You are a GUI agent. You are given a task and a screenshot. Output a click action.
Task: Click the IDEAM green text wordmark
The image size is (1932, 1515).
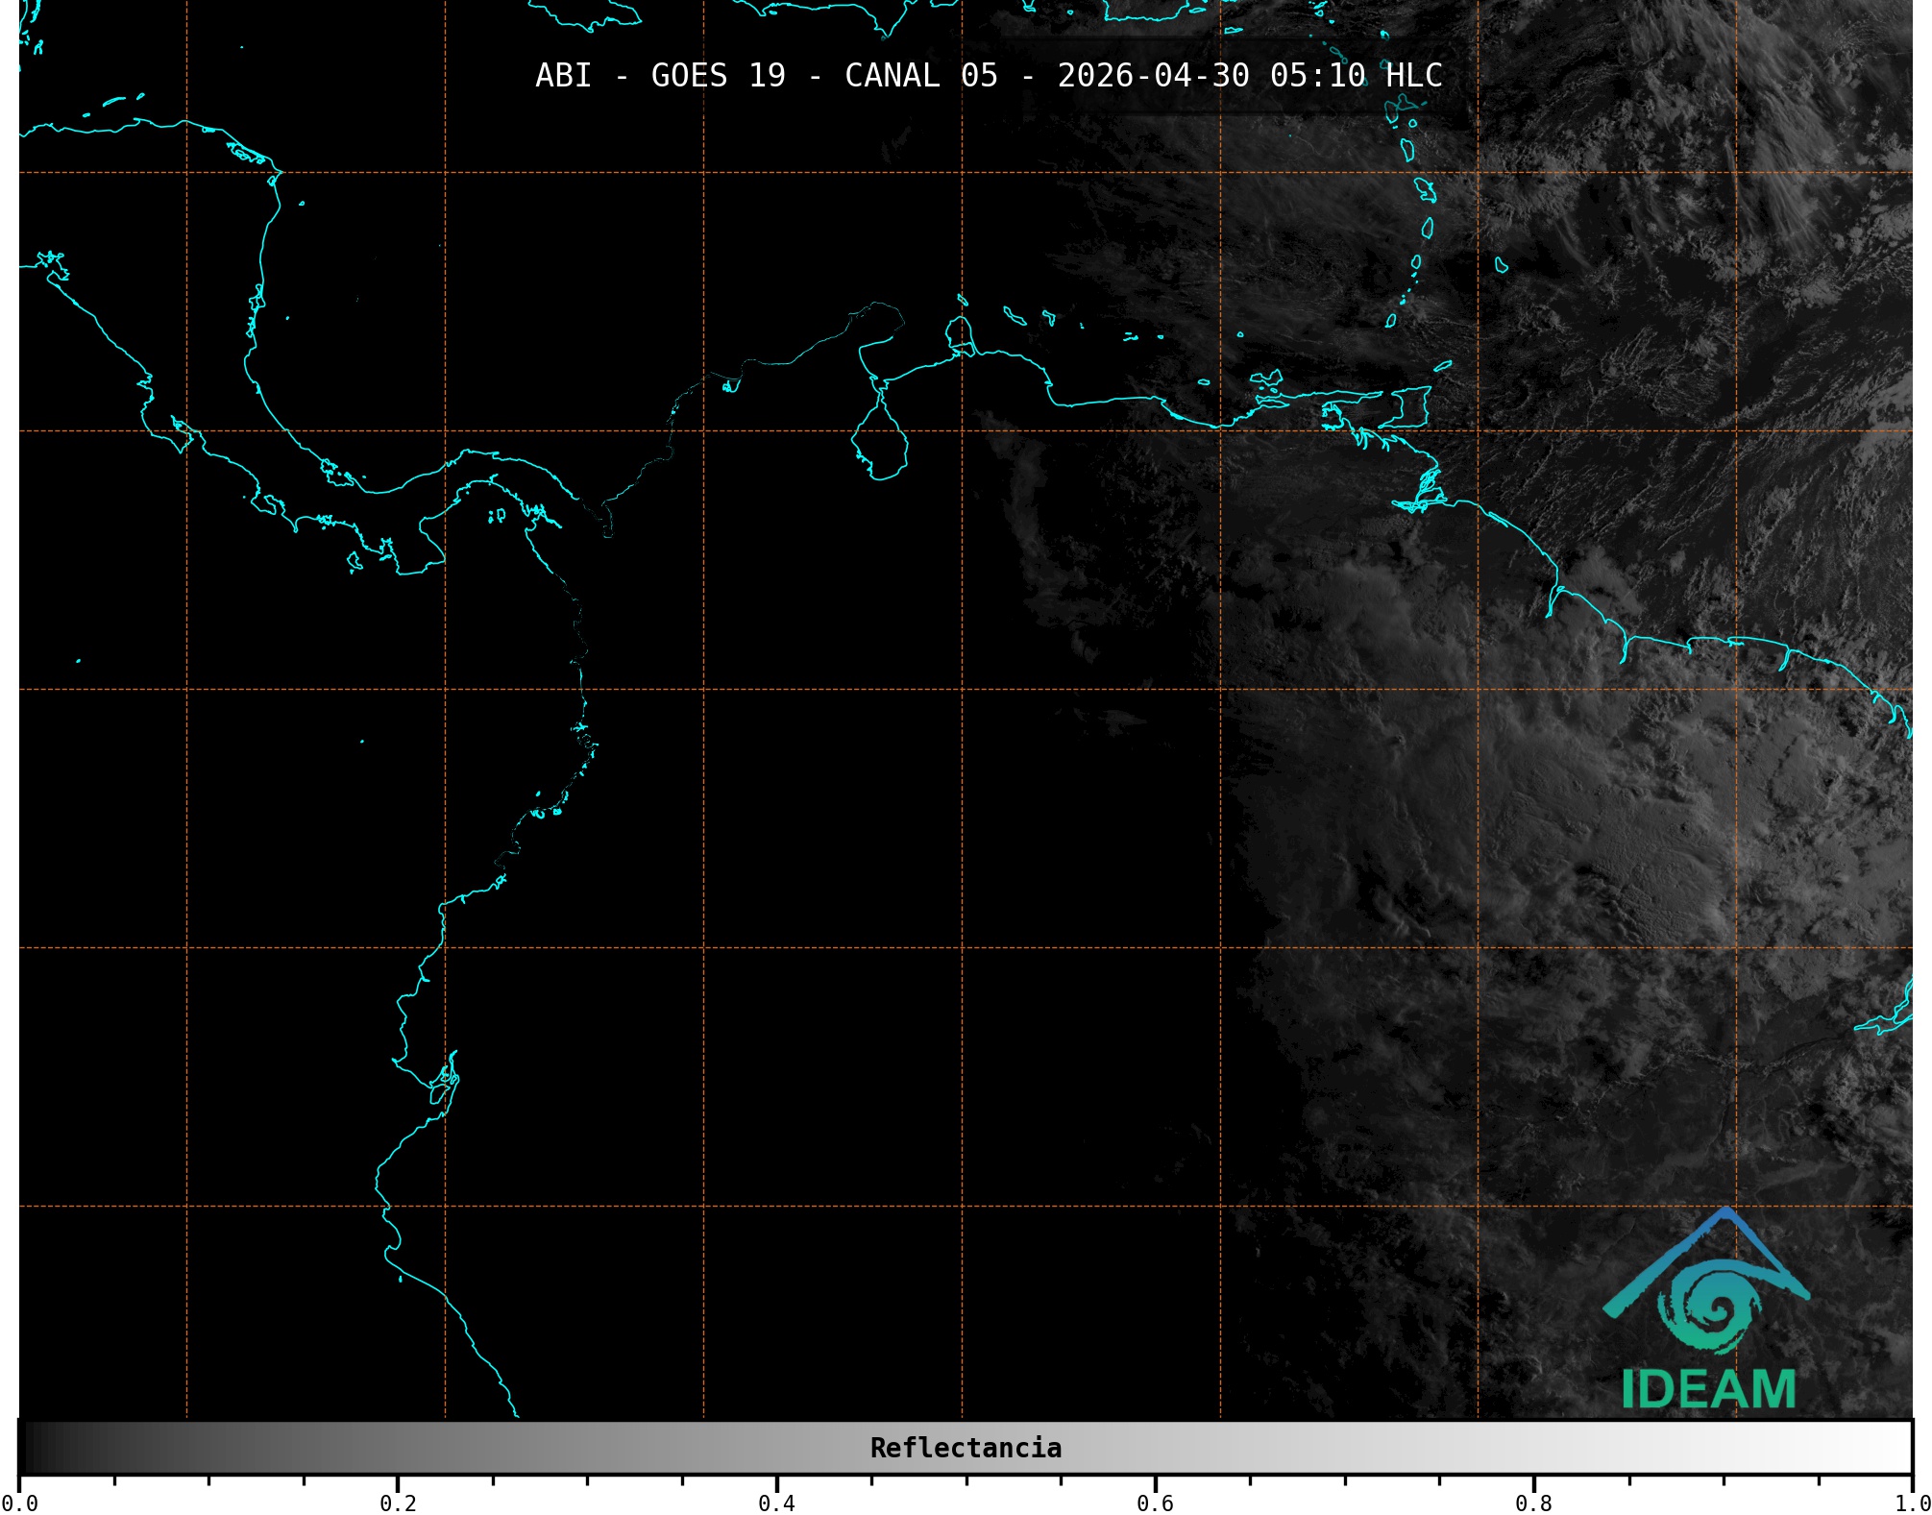(x=1708, y=1389)
